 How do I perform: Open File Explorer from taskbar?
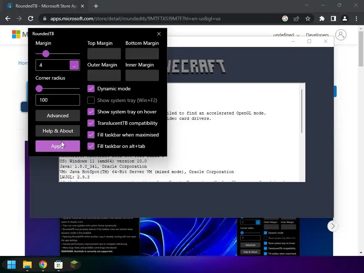click(27, 264)
